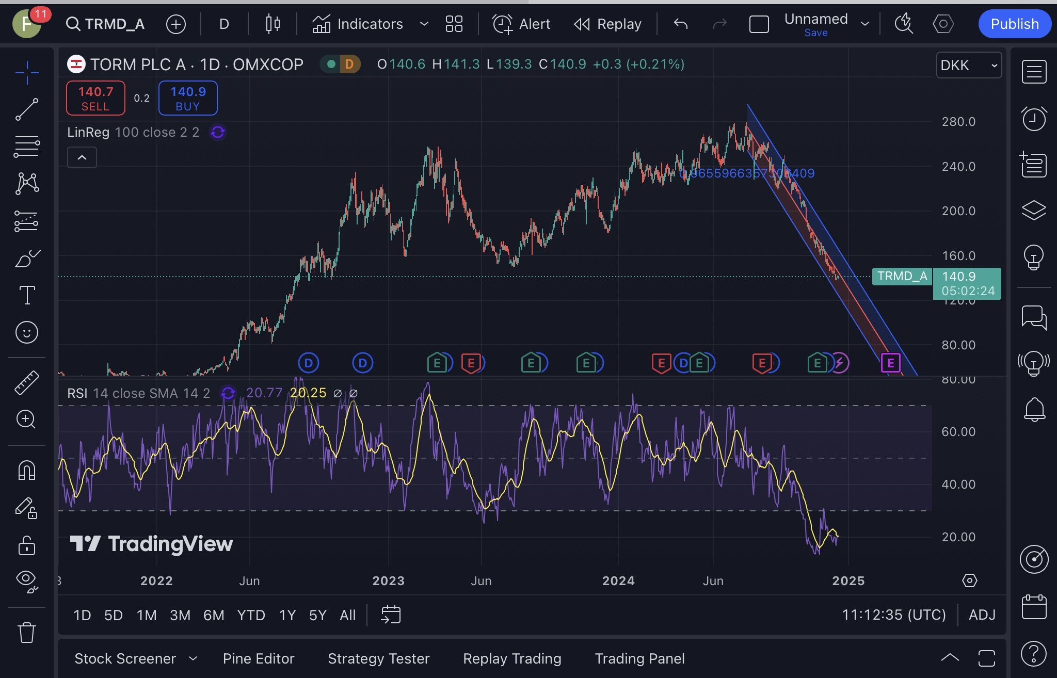Select the ruler measure tool
Image resolution: width=1057 pixels, height=678 pixels.
point(27,382)
